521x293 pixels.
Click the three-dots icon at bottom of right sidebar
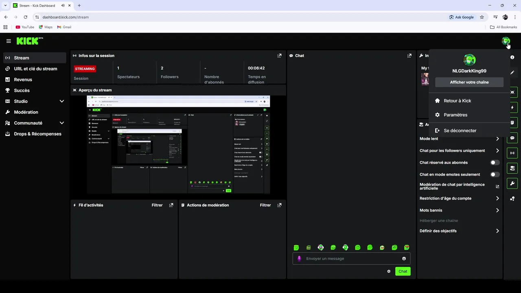(x=512, y=199)
